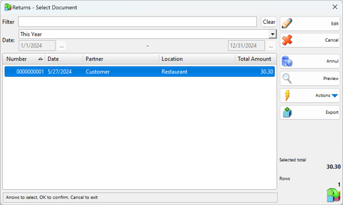Open end date picker ellipsis button
Viewport: 343px width, 205px height.
point(271,46)
